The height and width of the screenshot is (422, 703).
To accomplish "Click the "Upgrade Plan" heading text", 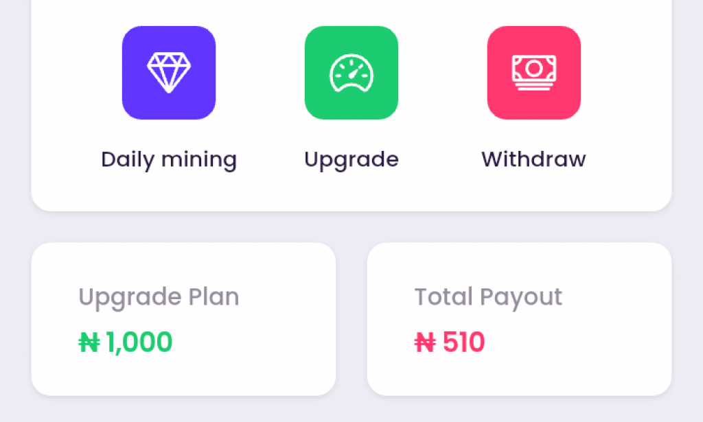I will [159, 297].
